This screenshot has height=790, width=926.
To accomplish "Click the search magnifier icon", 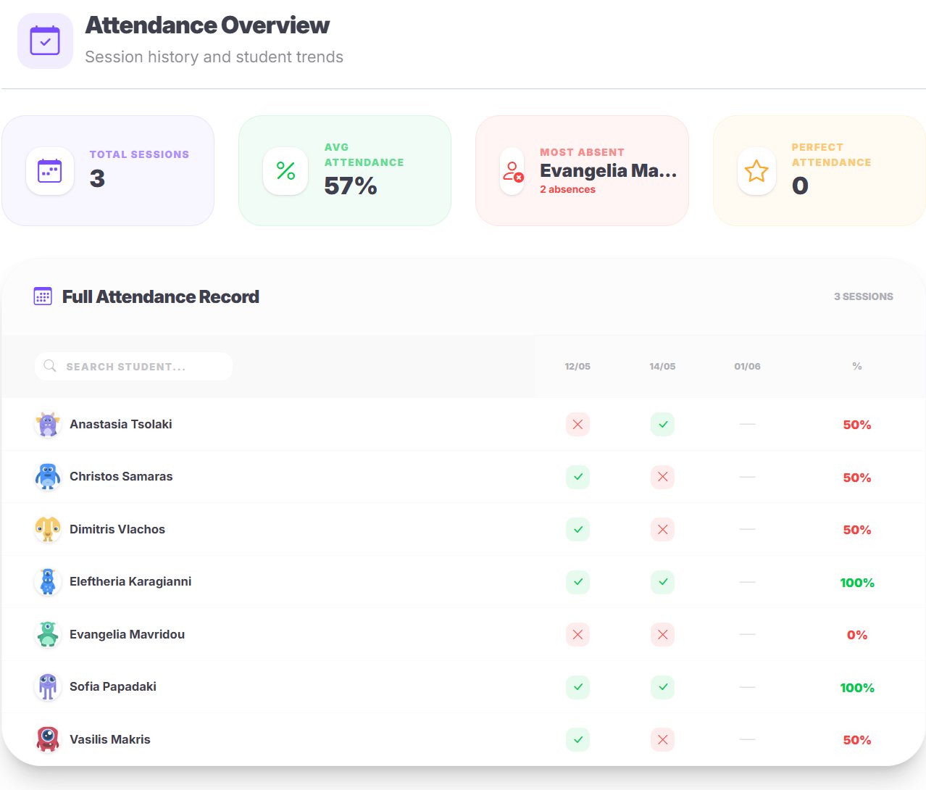I will (50, 366).
